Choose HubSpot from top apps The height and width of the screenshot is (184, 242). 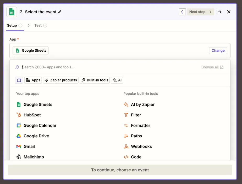pyautogui.click(x=32, y=115)
